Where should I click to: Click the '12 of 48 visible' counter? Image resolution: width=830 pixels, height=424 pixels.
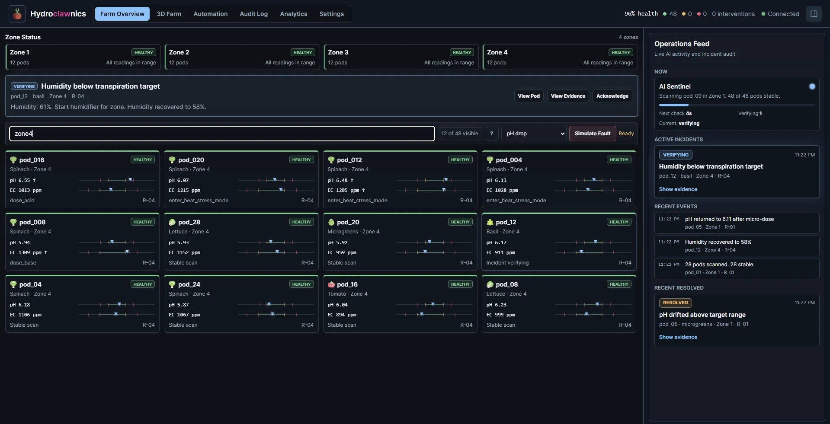460,134
